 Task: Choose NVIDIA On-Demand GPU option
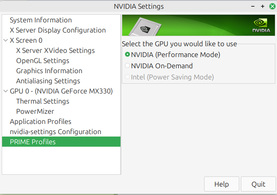[x=127, y=66]
